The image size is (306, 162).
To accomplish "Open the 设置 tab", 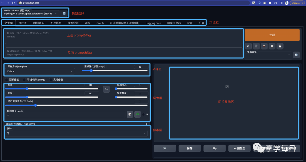I will tap(190, 23).
